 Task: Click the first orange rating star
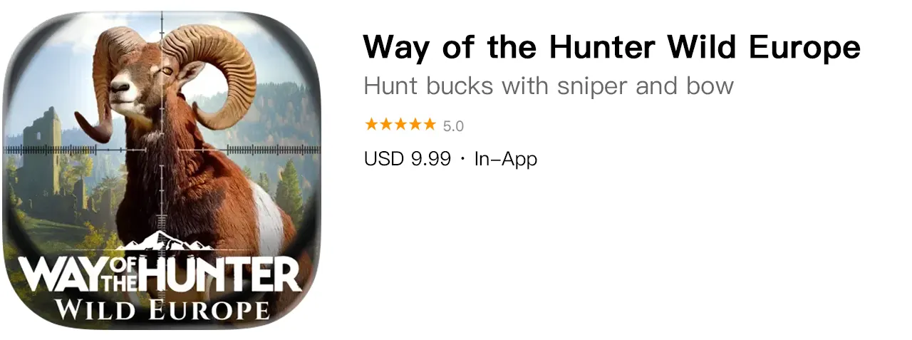pyautogui.click(x=371, y=125)
